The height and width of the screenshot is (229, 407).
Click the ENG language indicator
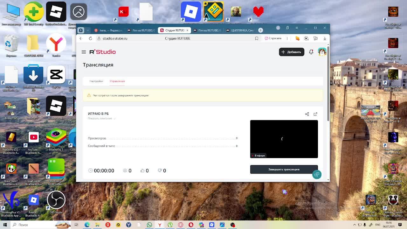378,225
